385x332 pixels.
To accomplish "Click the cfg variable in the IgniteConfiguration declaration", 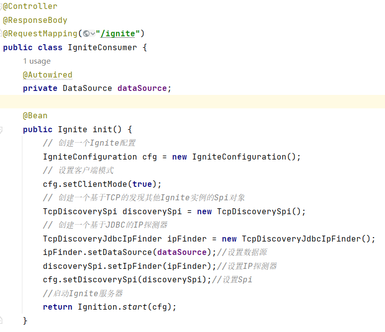I will tap(150, 157).
